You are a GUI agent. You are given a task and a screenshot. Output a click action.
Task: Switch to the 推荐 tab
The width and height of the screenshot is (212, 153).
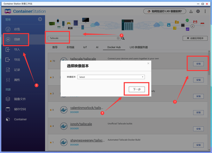pos(55,47)
